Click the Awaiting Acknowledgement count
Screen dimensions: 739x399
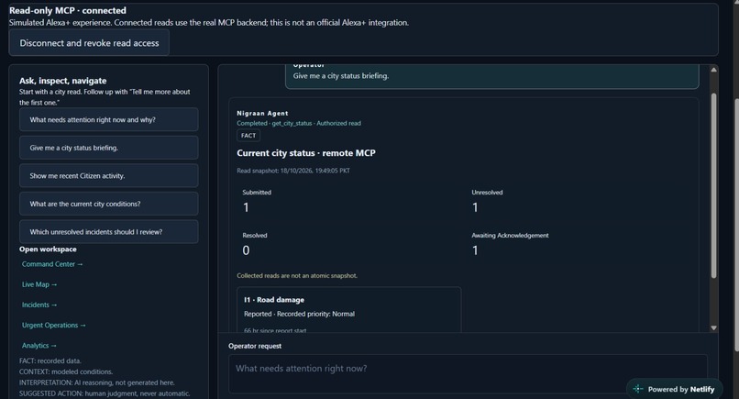pyautogui.click(x=475, y=250)
